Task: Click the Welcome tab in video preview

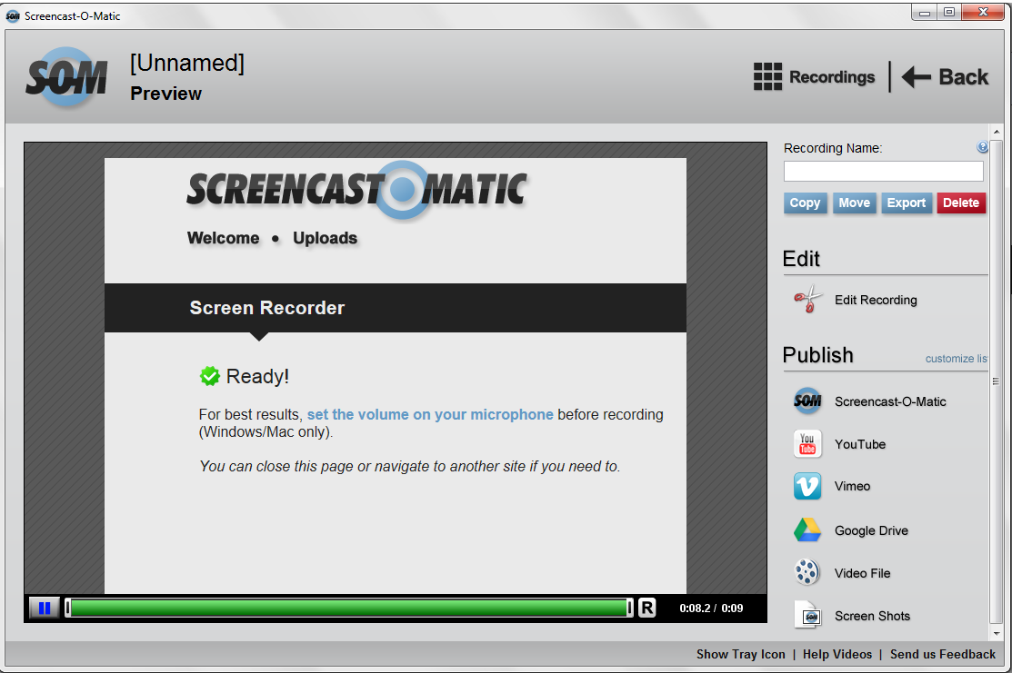Action: 224,238
